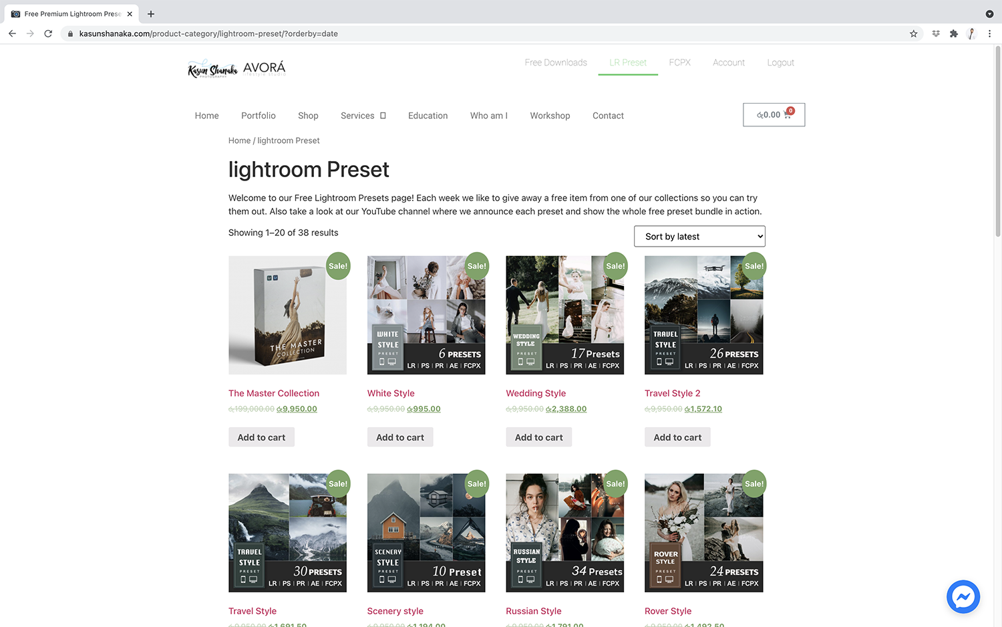Image resolution: width=1002 pixels, height=627 pixels.
Task: Expand the Services submenu
Action: point(363,116)
